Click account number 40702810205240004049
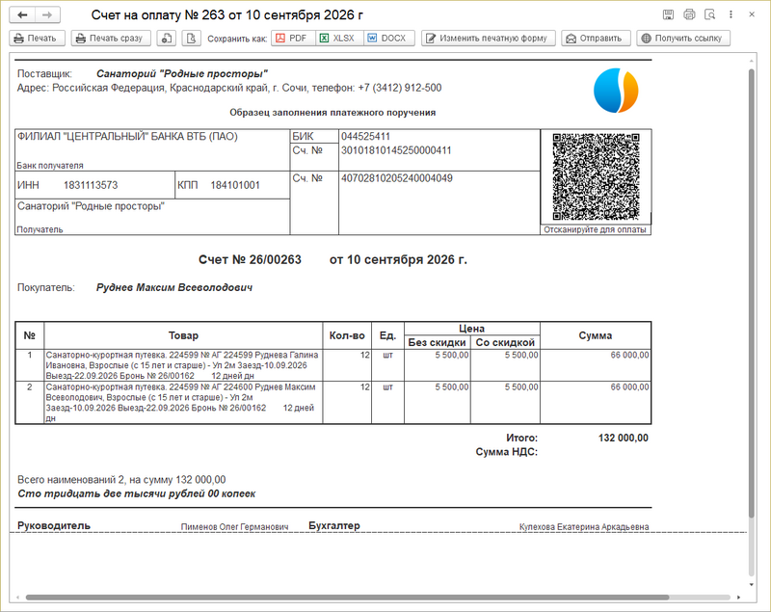The width and height of the screenshot is (771, 612). [x=397, y=178]
